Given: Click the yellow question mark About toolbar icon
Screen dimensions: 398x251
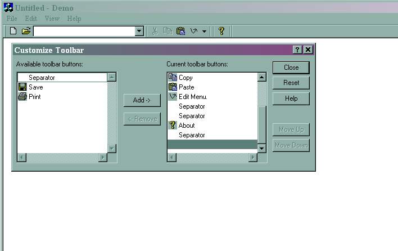Looking at the screenshot, I should click(221, 31).
